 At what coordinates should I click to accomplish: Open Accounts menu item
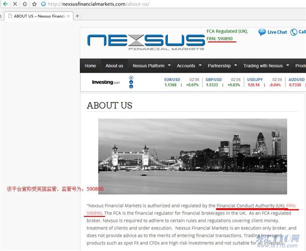pos(186,66)
